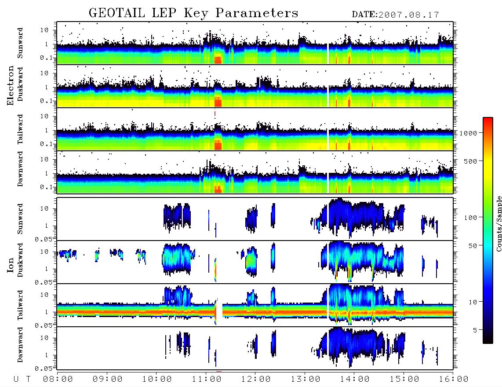Select the "16:00" time tick label
Image resolution: width=502 pixels, height=387 pixels.
click(454, 379)
